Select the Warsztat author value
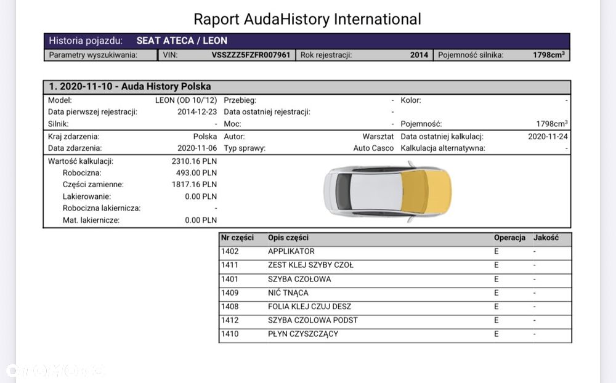616x383 pixels. 378,137
